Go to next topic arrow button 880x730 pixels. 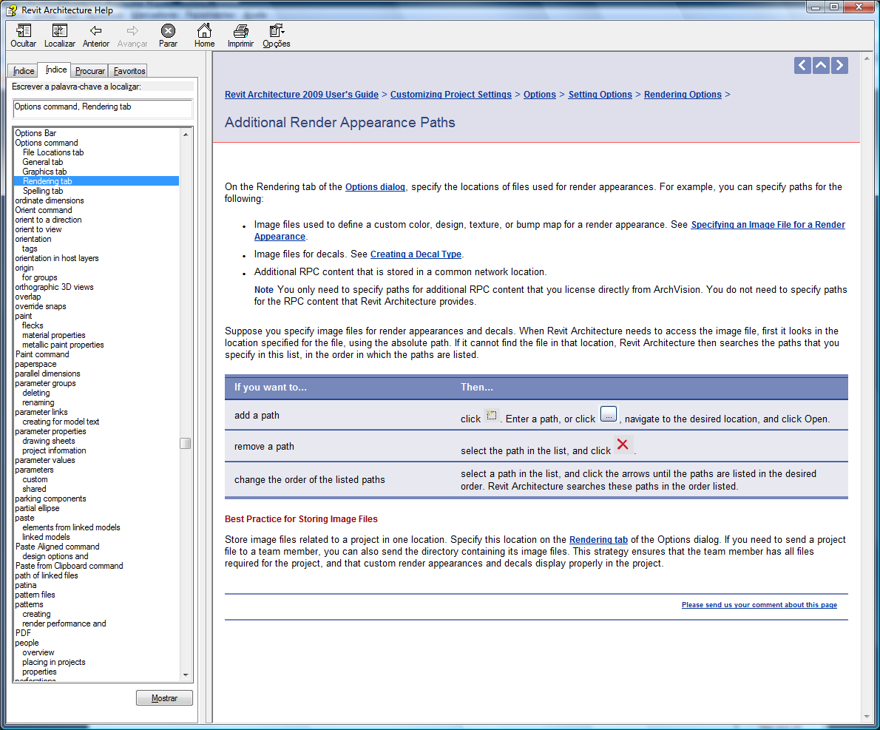point(839,65)
